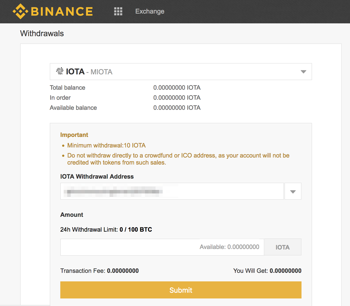Click the 'Amount' label
The image size is (350, 306).
point(72,215)
